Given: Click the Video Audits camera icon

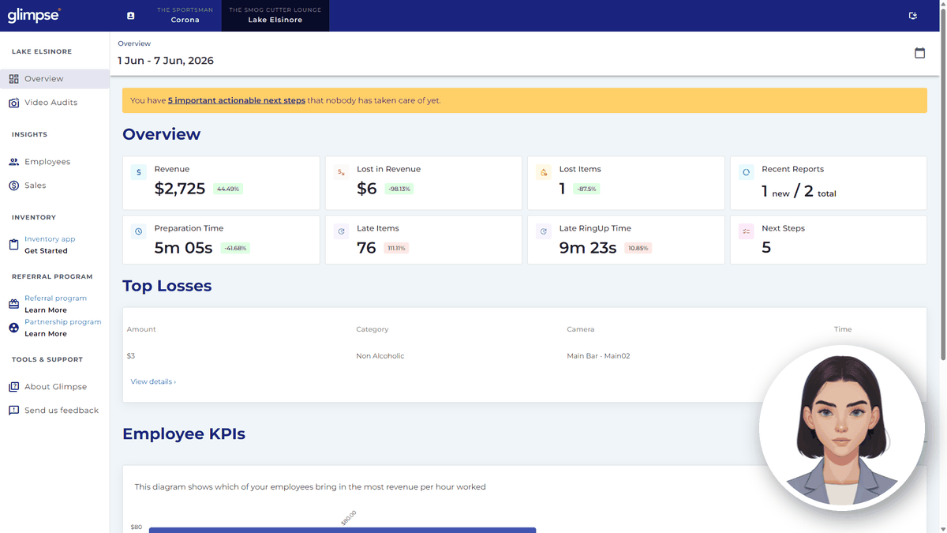Looking at the screenshot, I should click(13, 103).
